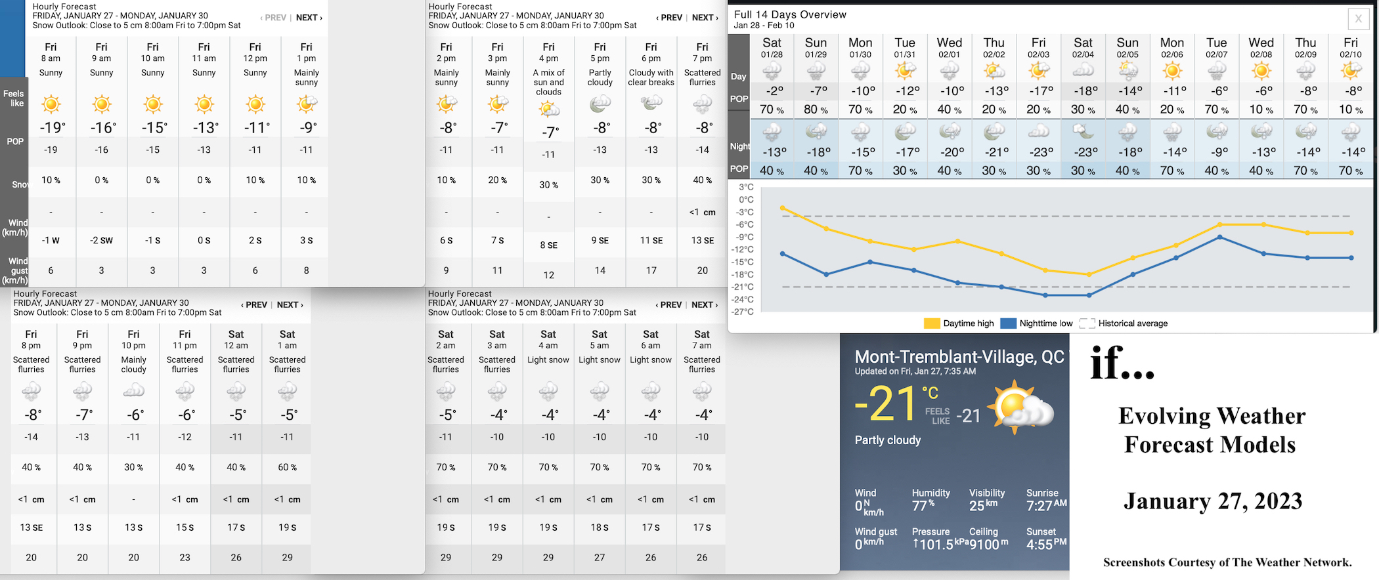This screenshot has height=580, width=1379.
Task: Click the Full 14 Days Overview title
Action: click(790, 14)
